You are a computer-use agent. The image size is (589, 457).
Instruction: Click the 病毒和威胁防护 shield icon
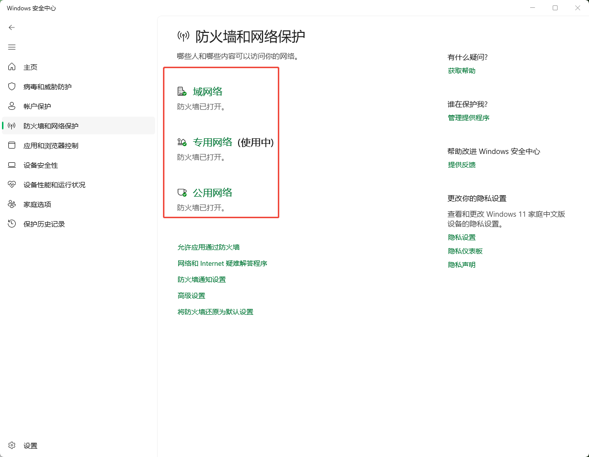pyautogui.click(x=12, y=86)
